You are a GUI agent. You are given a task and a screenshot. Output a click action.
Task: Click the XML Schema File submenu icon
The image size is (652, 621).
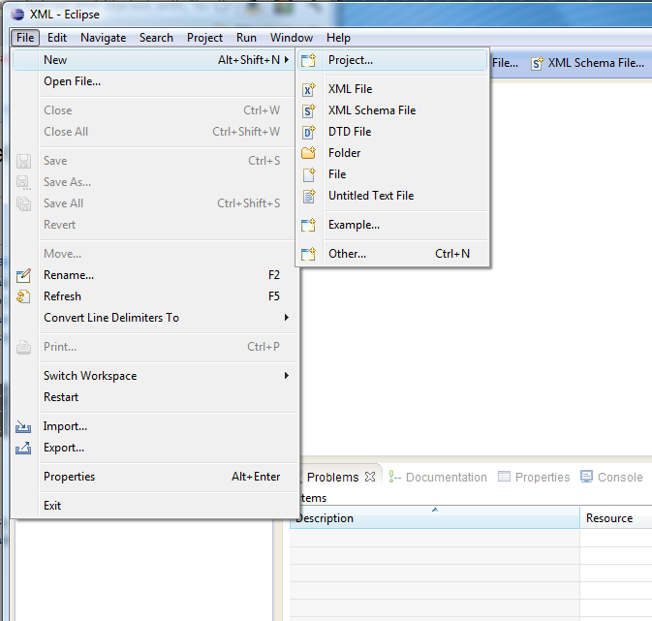tap(308, 110)
